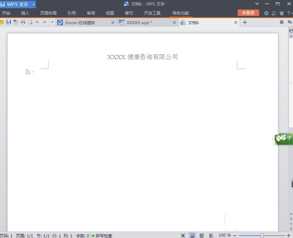Expand the document icon dropdown in margin
The width and height of the screenshot is (293, 238).
pyautogui.click(x=33, y=72)
